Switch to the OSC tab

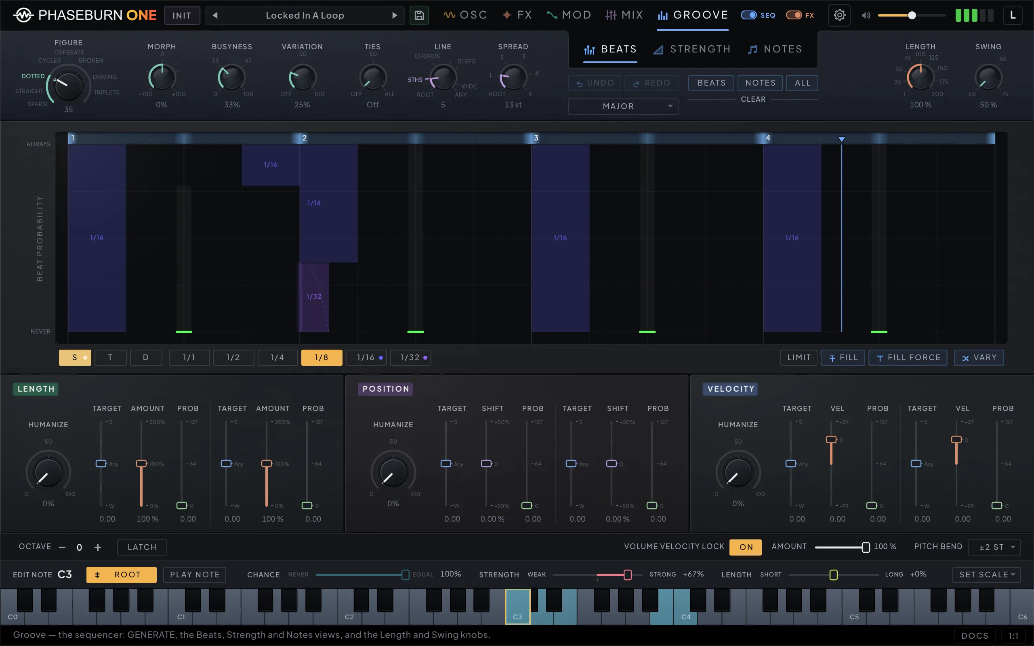pos(465,15)
